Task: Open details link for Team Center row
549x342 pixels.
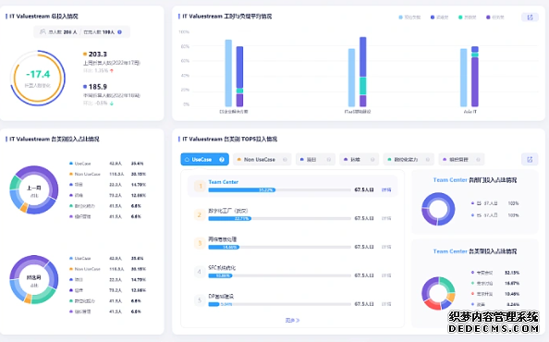Action: click(386, 189)
